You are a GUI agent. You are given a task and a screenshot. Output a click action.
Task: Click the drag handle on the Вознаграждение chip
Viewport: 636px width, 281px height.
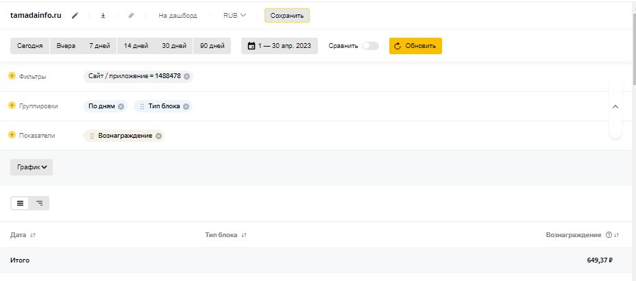pyautogui.click(x=92, y=136)
